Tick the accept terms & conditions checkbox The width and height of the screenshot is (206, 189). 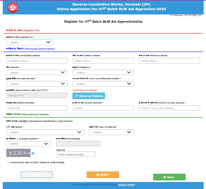(x=7, y=162)
